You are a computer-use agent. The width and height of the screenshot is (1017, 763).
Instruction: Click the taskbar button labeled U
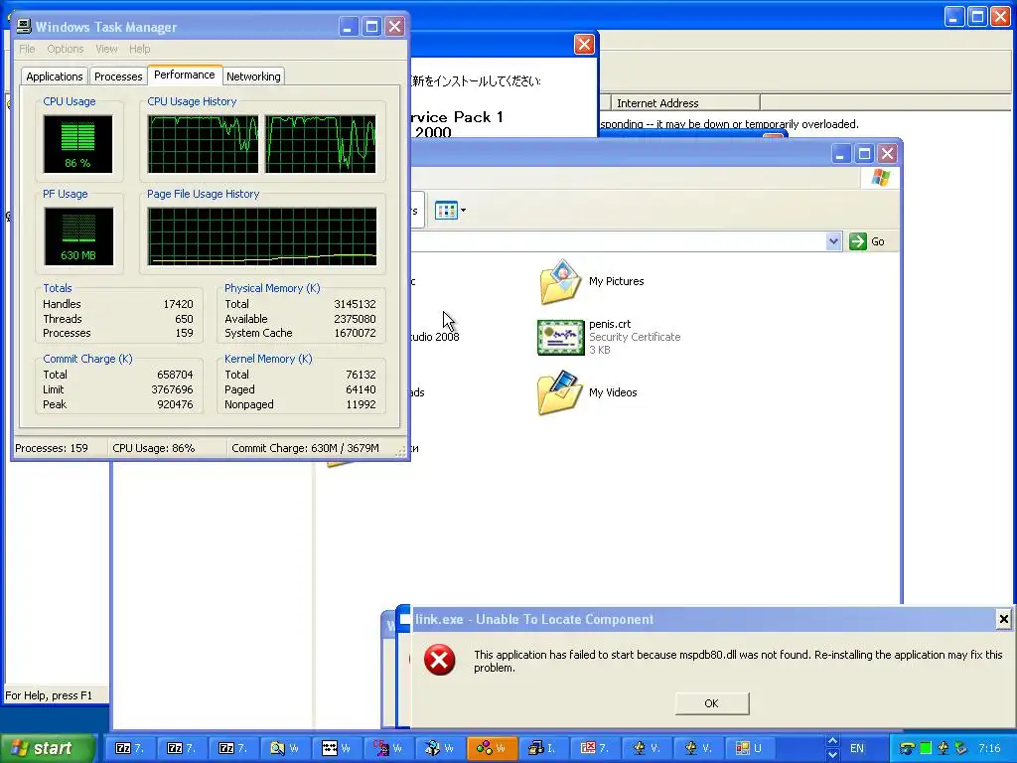(750, 748)
